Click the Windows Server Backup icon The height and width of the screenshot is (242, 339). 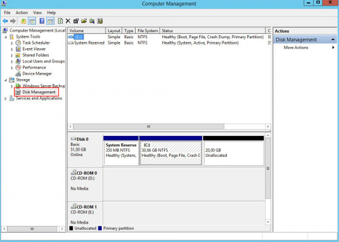tap(18, 86)
